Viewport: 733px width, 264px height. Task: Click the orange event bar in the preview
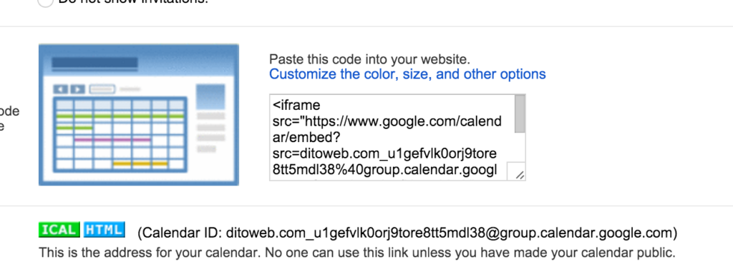[x=140, y=164]
